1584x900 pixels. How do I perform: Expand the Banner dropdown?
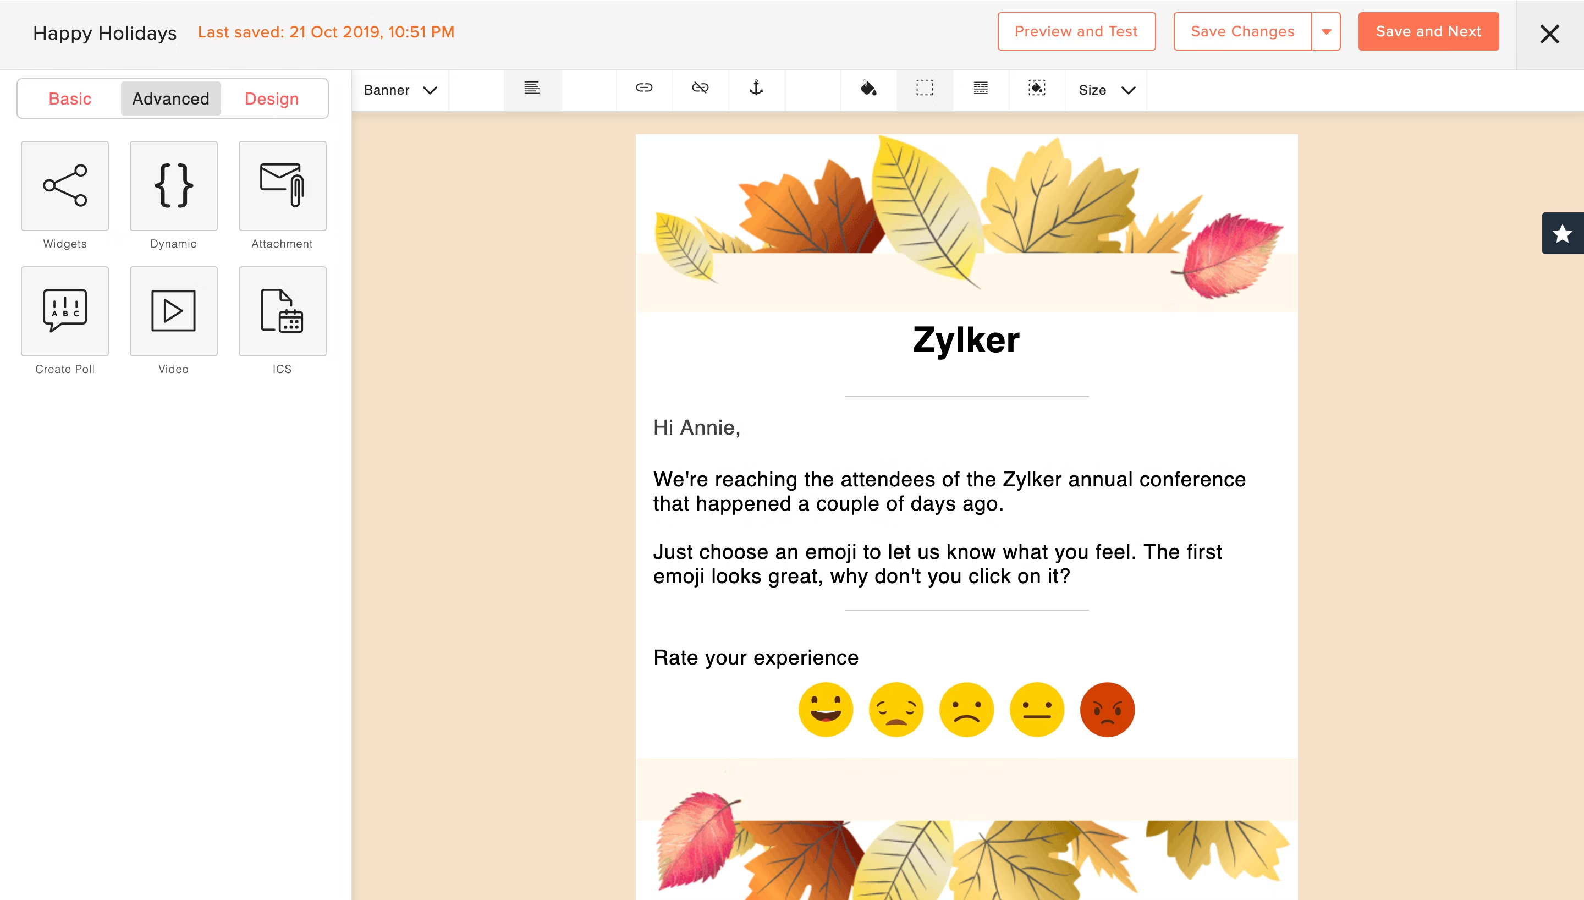400,90
